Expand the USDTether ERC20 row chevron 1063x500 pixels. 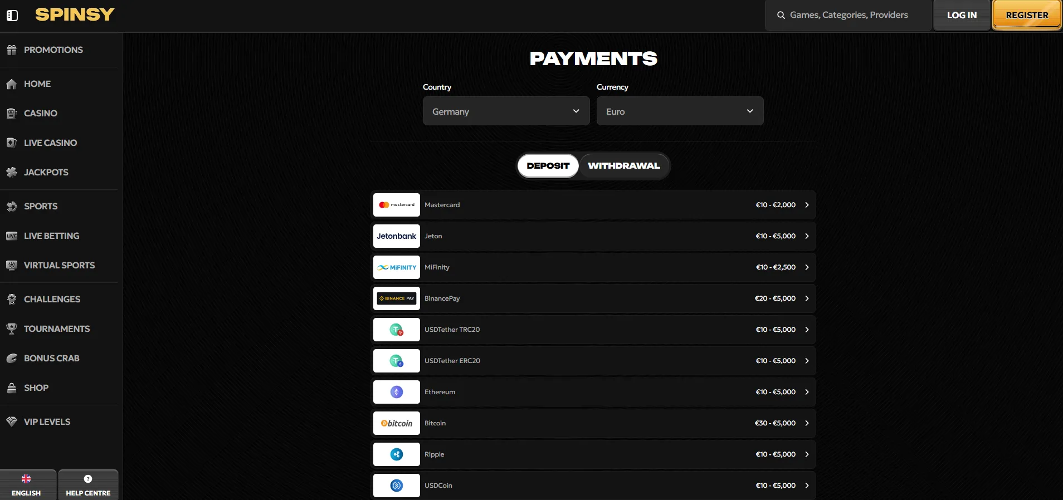807,361
